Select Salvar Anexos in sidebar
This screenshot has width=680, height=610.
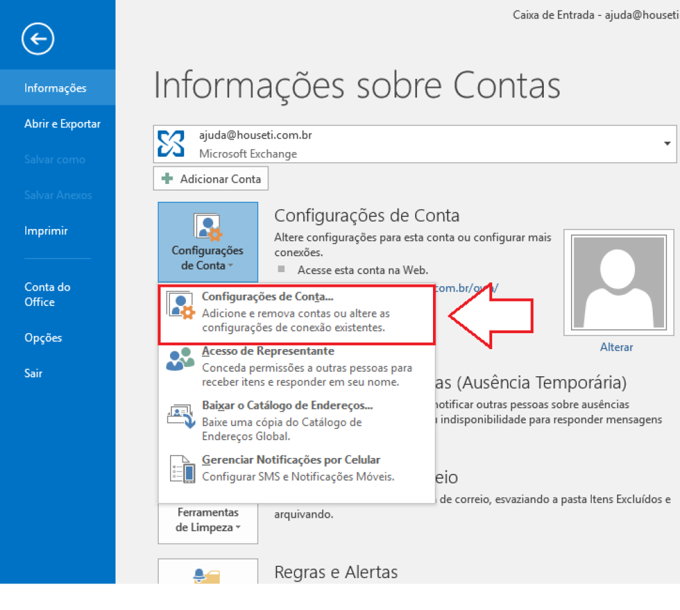tap(58, 195)
